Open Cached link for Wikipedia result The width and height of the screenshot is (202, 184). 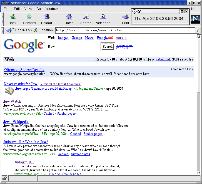[76, 134]
